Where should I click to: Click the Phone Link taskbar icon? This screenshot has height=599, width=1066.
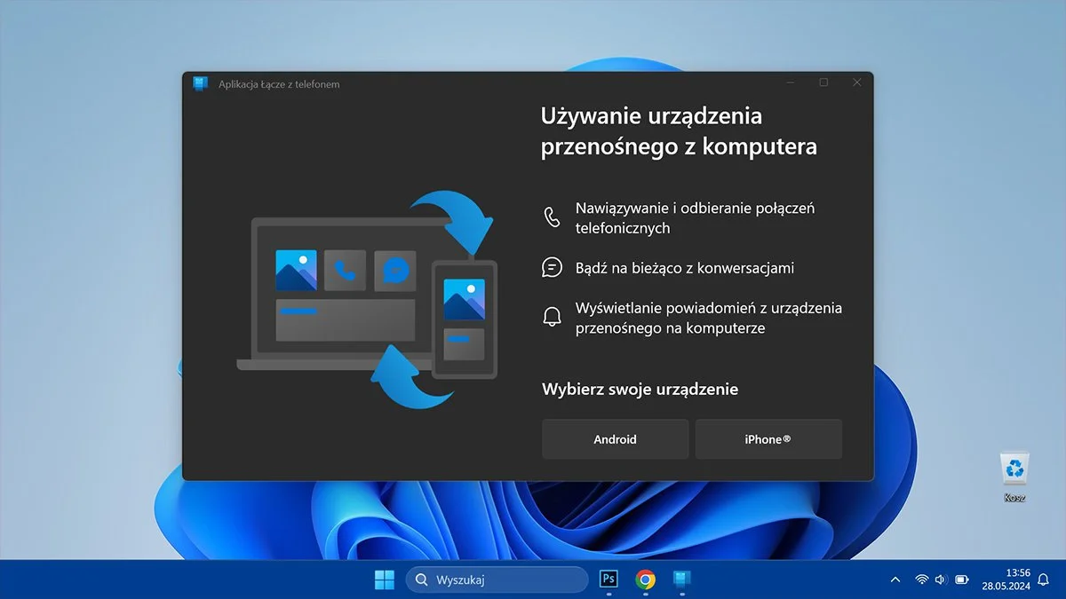pos(681,579)
